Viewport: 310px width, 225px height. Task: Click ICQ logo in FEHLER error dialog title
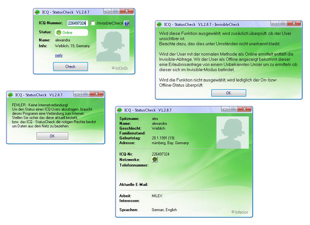(x=10, y=95)
